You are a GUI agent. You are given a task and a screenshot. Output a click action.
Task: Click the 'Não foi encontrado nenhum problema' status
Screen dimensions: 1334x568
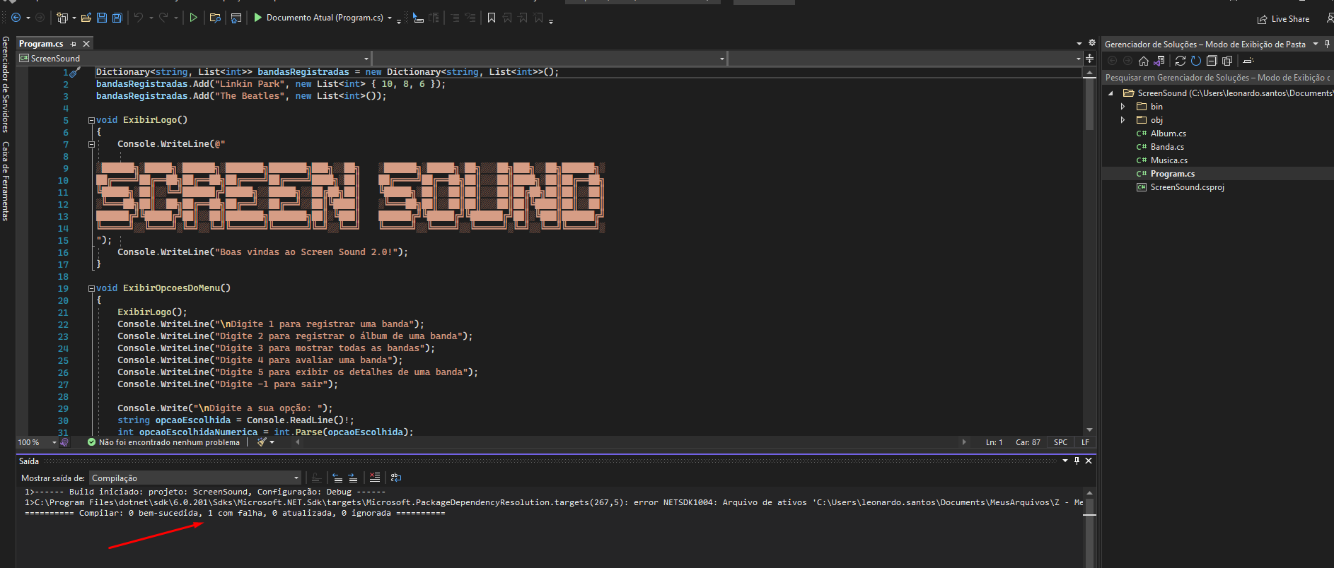163,442
